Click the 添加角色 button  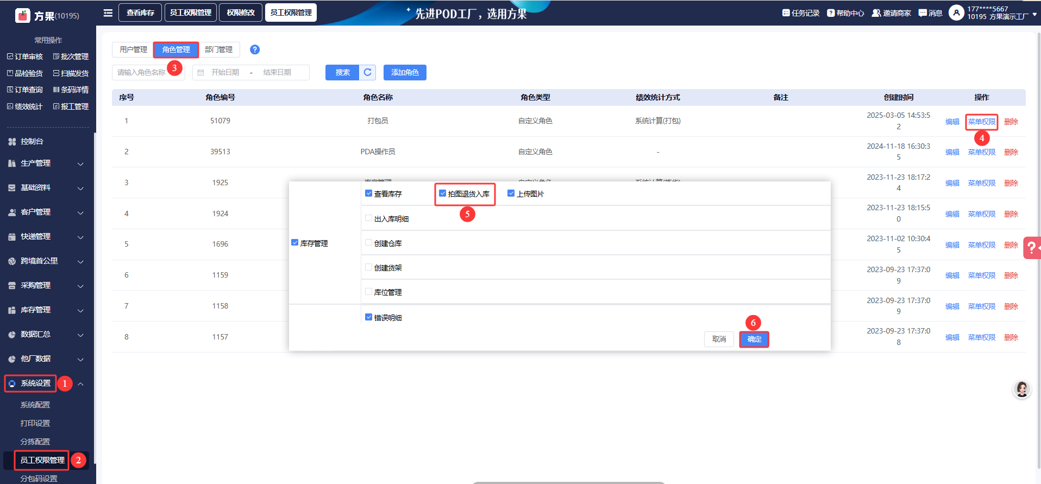click(405, 72)
